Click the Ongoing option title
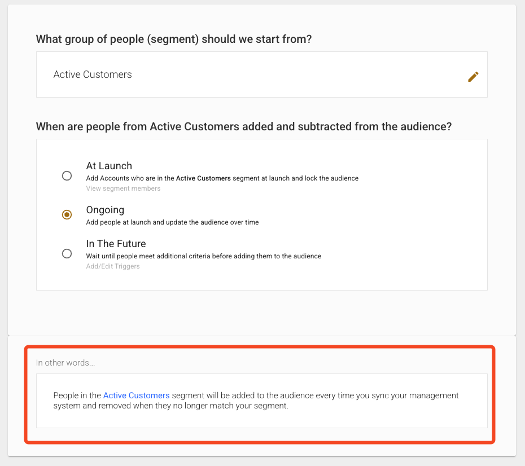The width and height of the screenshot is (525, 466). [105, 210]
